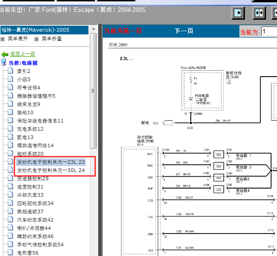The height and width of the screenshot is (256, 277).
Task: Open the 符号说明4 page
Action: [28, 88]
